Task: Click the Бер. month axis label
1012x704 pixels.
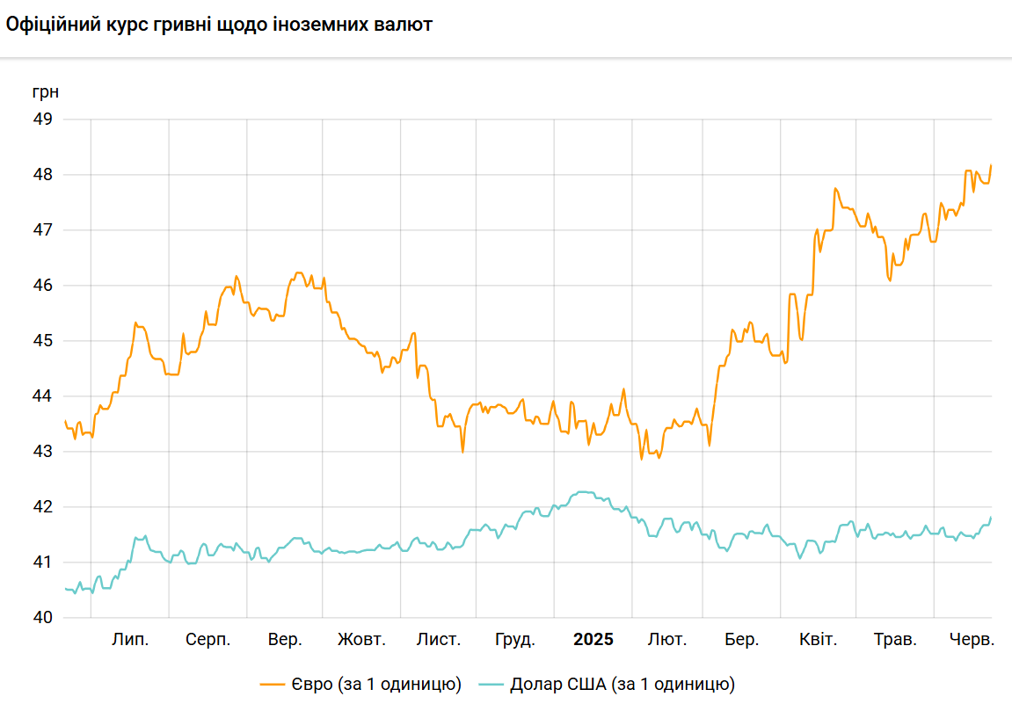Action: point(742,640)
